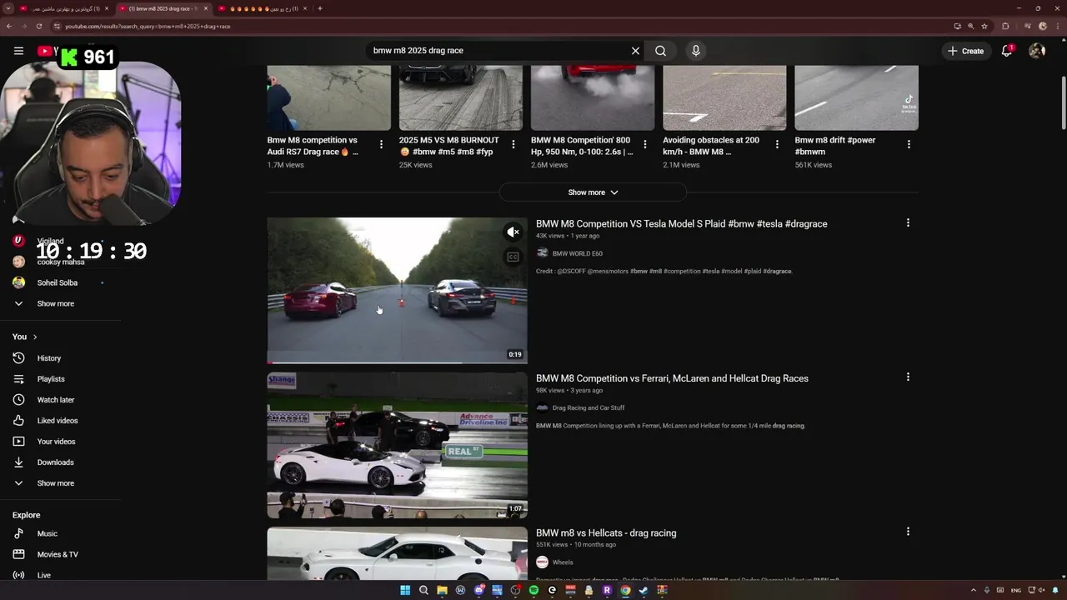Toggle captions on the video preview

click(x=513, y=257)
